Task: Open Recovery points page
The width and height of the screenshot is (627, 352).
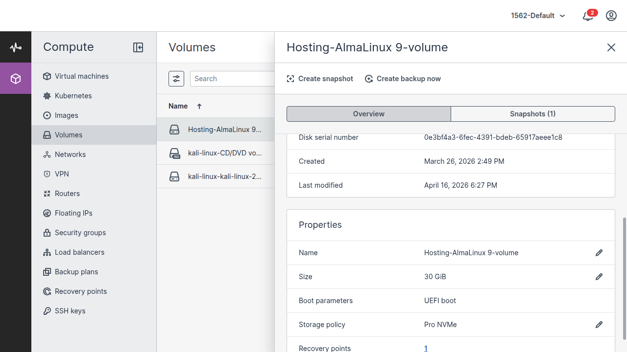Action: click(94, 291)
